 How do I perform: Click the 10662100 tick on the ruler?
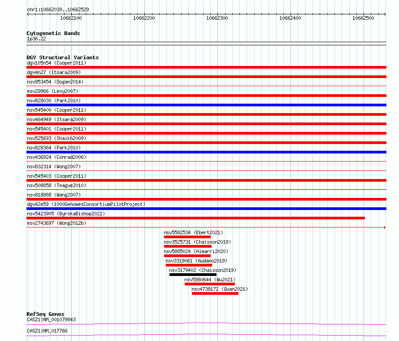(x=71, y=18)
